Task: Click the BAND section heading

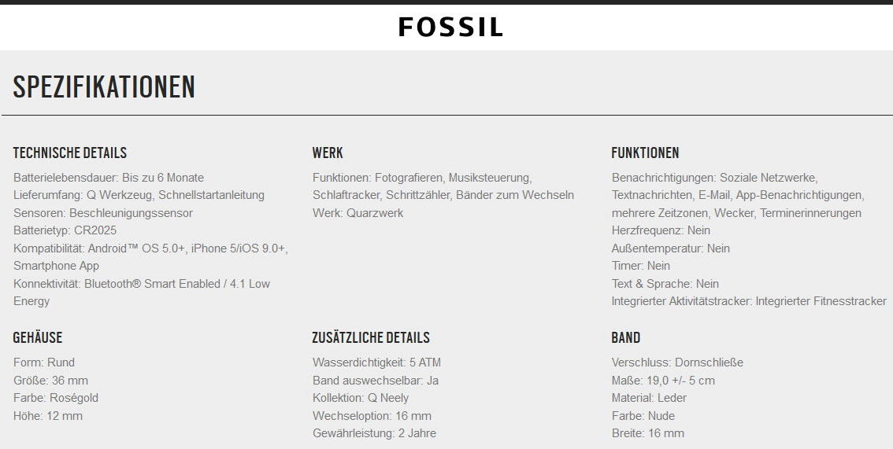Action: [626, 337]
